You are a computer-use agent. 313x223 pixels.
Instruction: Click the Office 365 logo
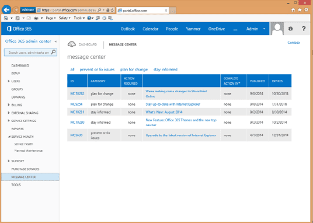point(19,29)
